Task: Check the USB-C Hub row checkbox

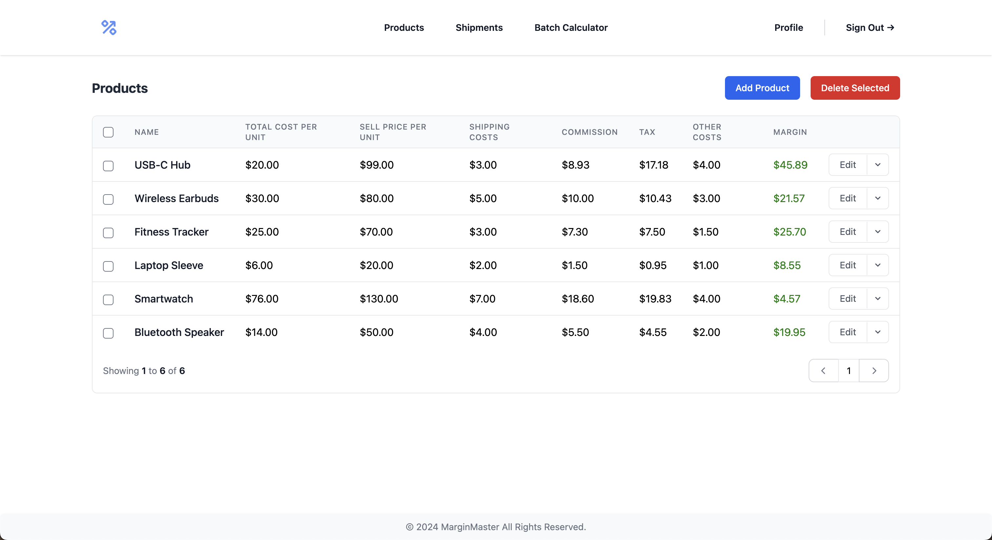Action: 108,166
